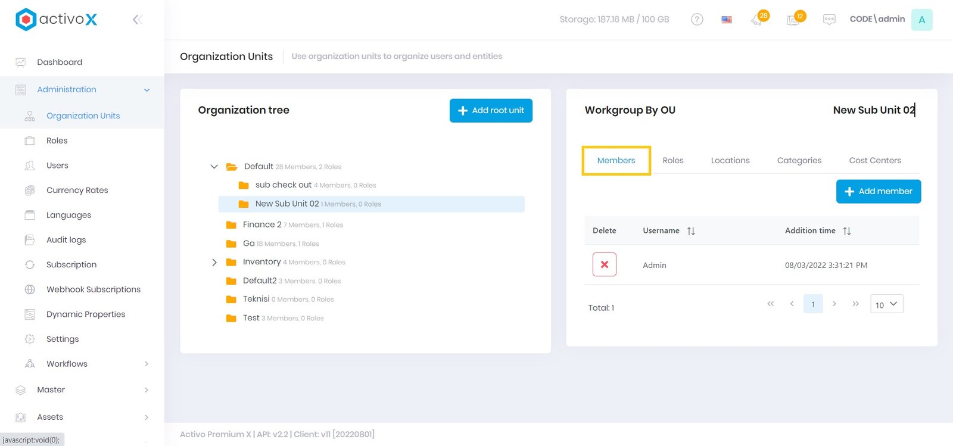Select Finance 2 in the organization tree
The image size is (953, 446).
(262, 224)
